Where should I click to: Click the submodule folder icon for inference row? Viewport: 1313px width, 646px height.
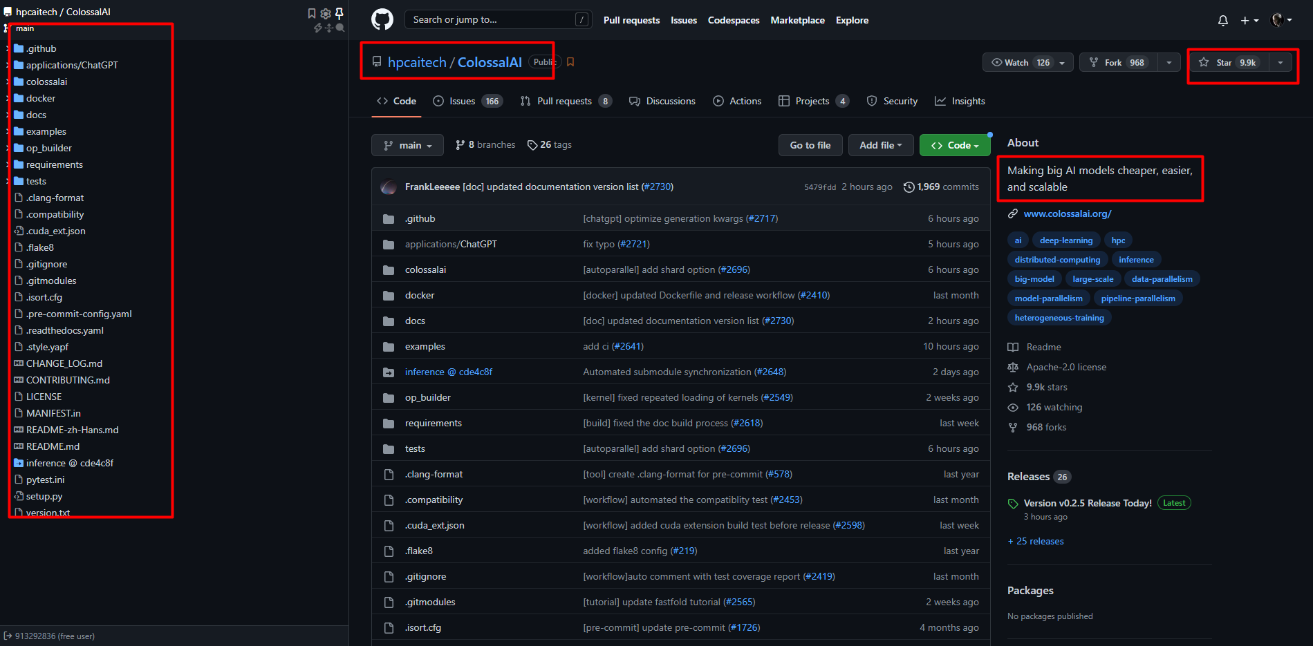click(389, 372)
